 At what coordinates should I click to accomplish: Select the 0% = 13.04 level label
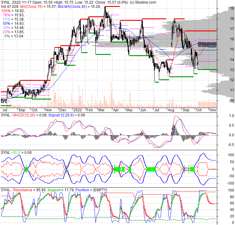coord(14,36)
